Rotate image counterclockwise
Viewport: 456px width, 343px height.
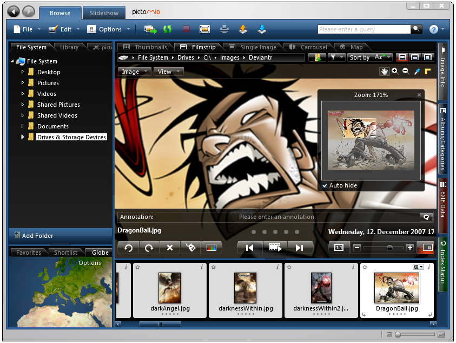point(128,248)
